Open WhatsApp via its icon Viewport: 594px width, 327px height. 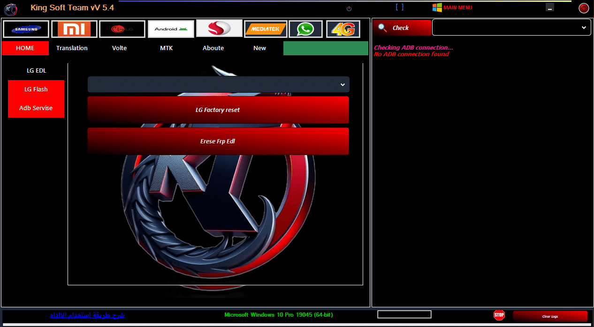pyautogui.click(x=305, y=29)
